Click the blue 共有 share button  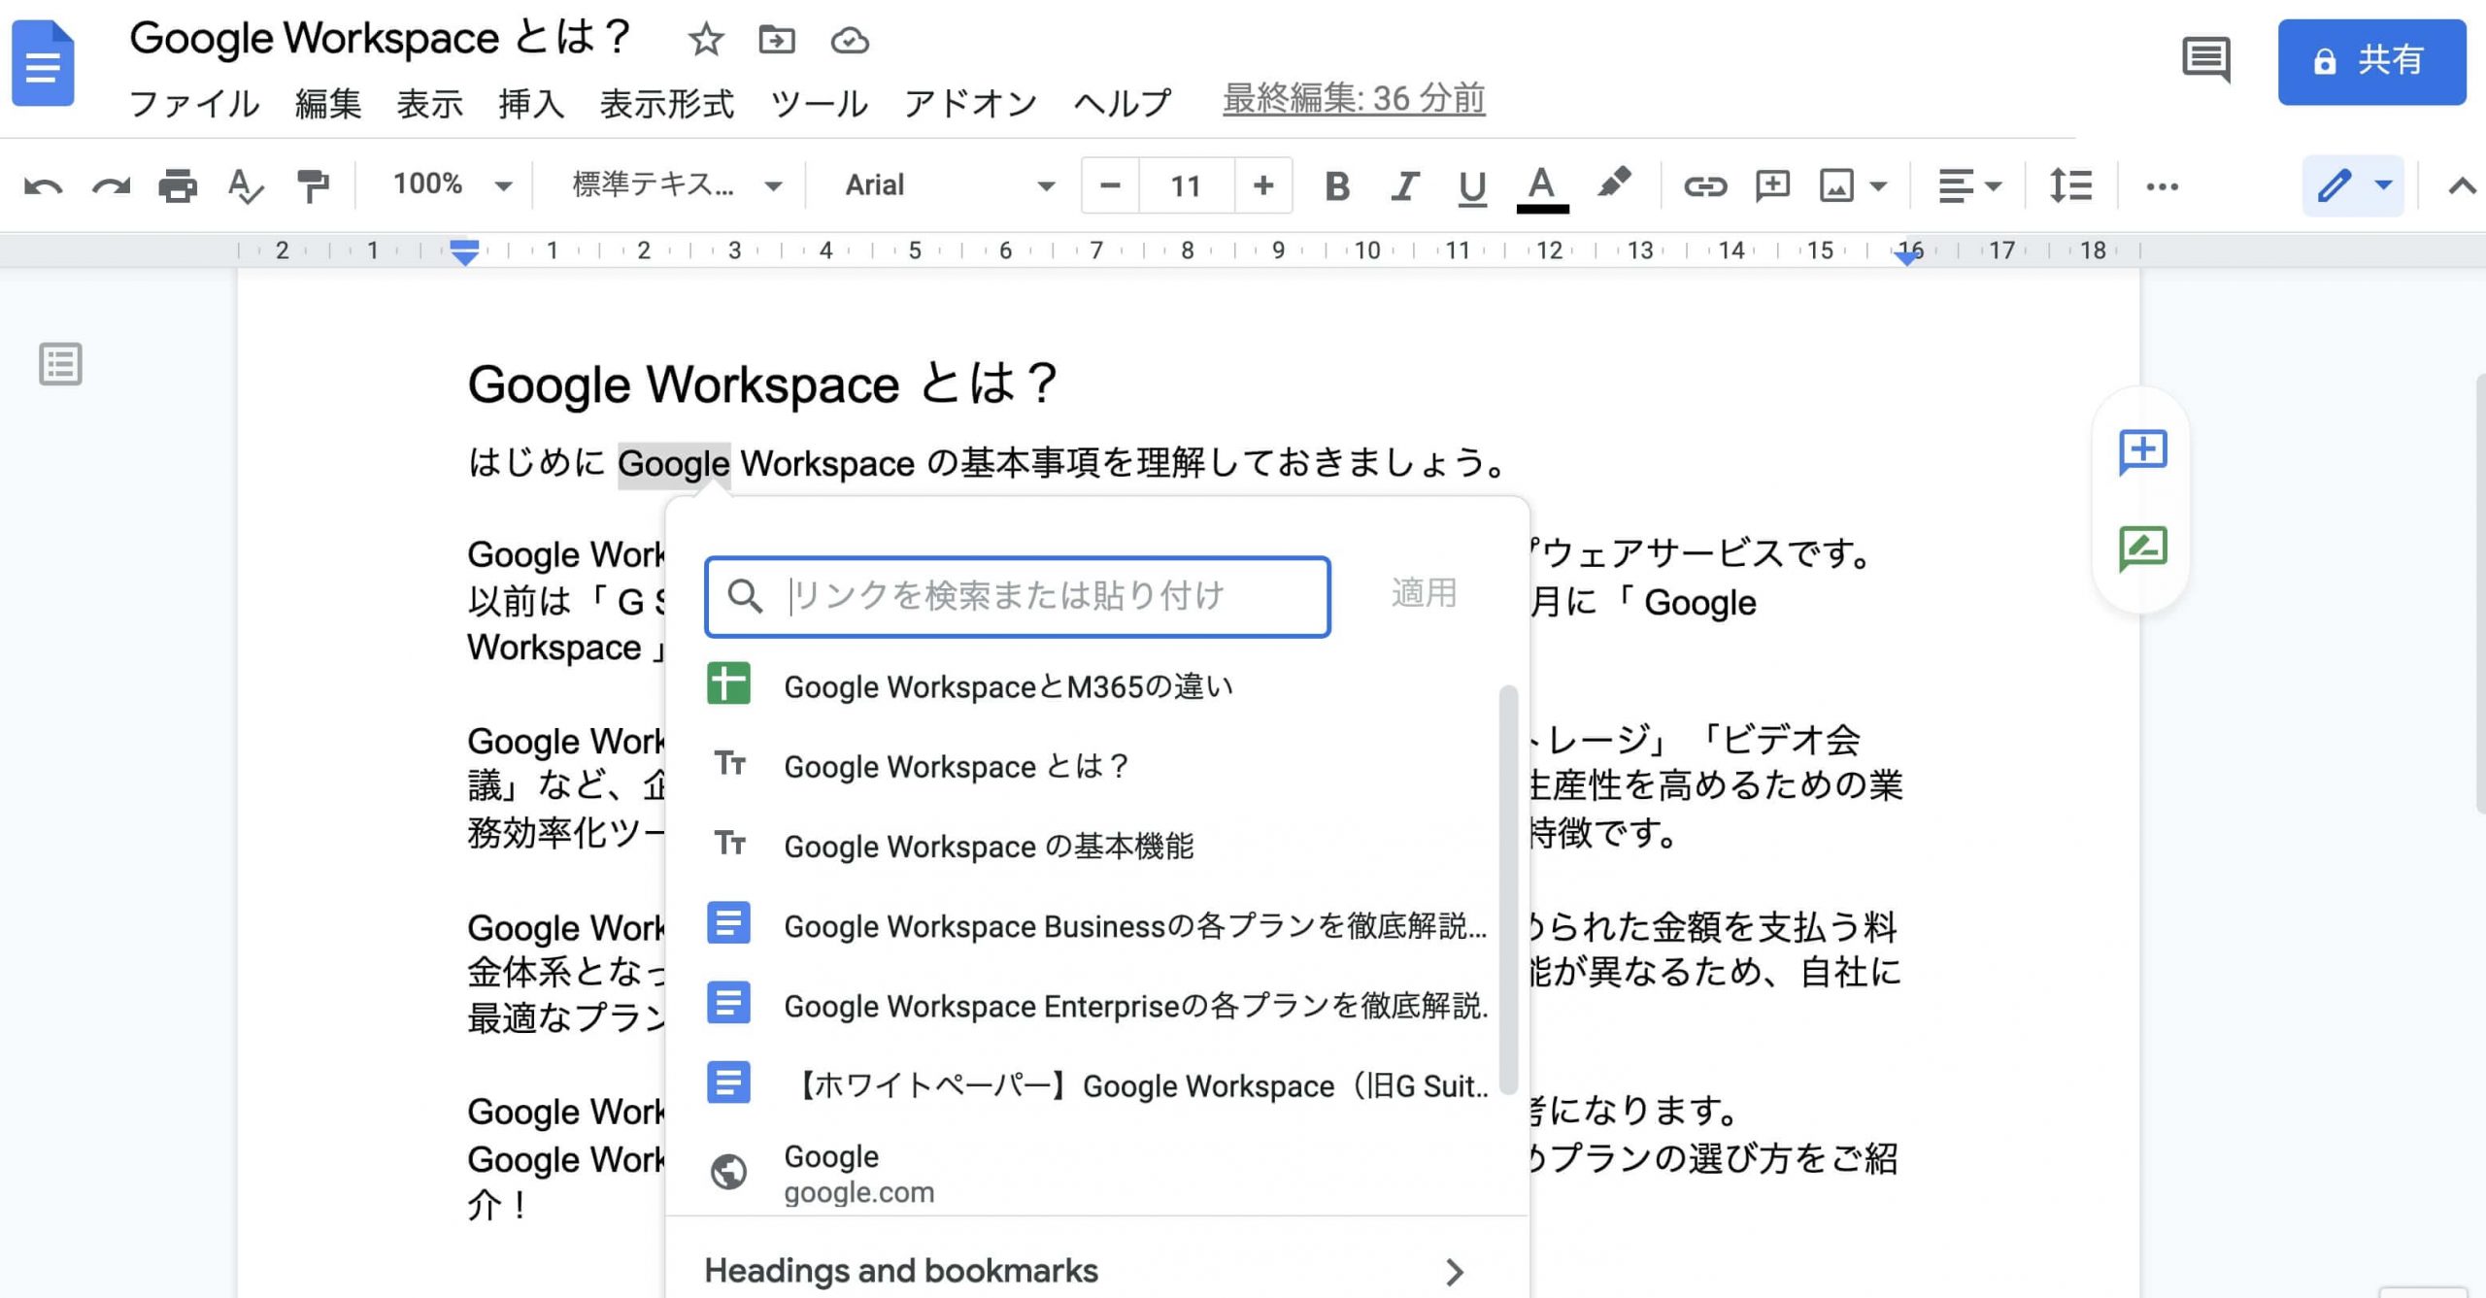2371,61
